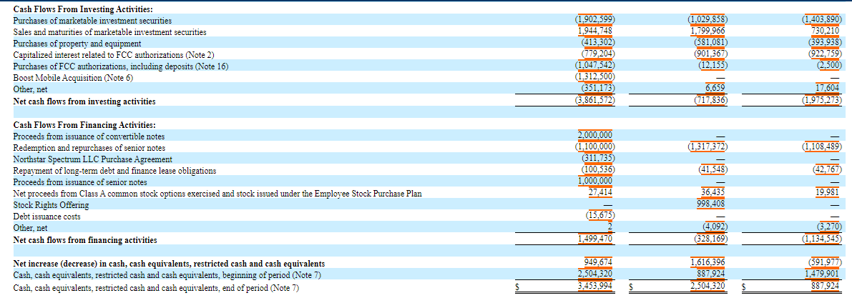Click the value (1,047,542)
The image size is (852, 308).
point(595,66)
